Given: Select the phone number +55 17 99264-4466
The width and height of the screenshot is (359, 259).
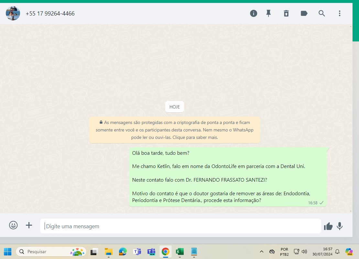Looking at the screenshot, I should [x=50, y=14].
